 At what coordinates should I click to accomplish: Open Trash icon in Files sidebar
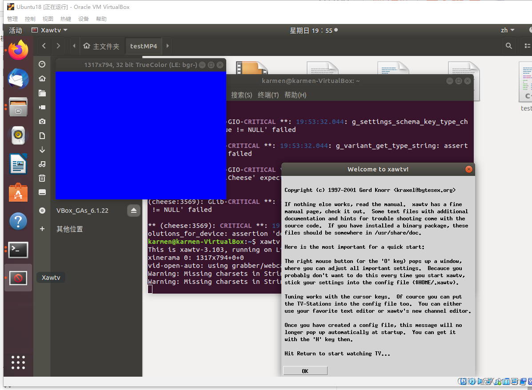click(x=42, y=178)
